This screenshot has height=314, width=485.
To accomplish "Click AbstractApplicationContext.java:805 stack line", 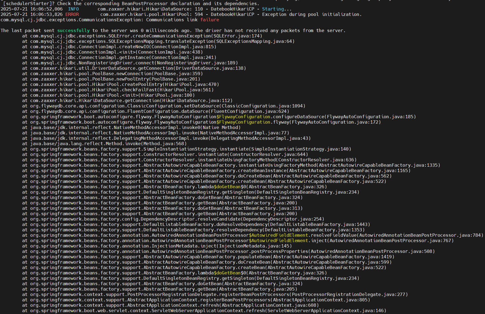I will tap(196, 300).
